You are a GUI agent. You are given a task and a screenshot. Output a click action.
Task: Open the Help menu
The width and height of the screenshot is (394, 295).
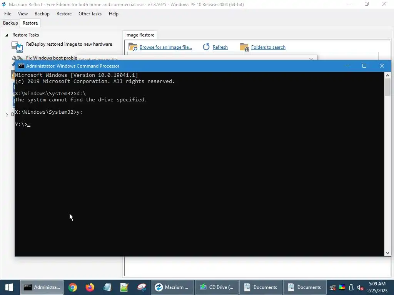click(x=114, y=14)
